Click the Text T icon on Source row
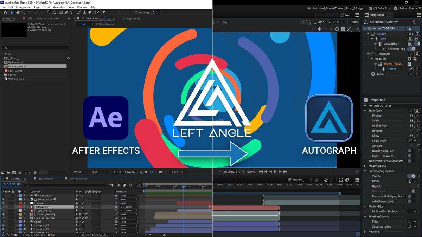The height and width of the screenshot is (237, 422). pyautogui.click(x=417, y=34)
